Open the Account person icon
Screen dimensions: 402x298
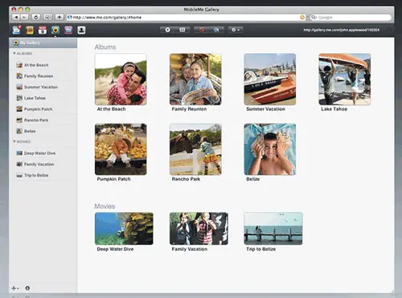(x=81, y=30)
